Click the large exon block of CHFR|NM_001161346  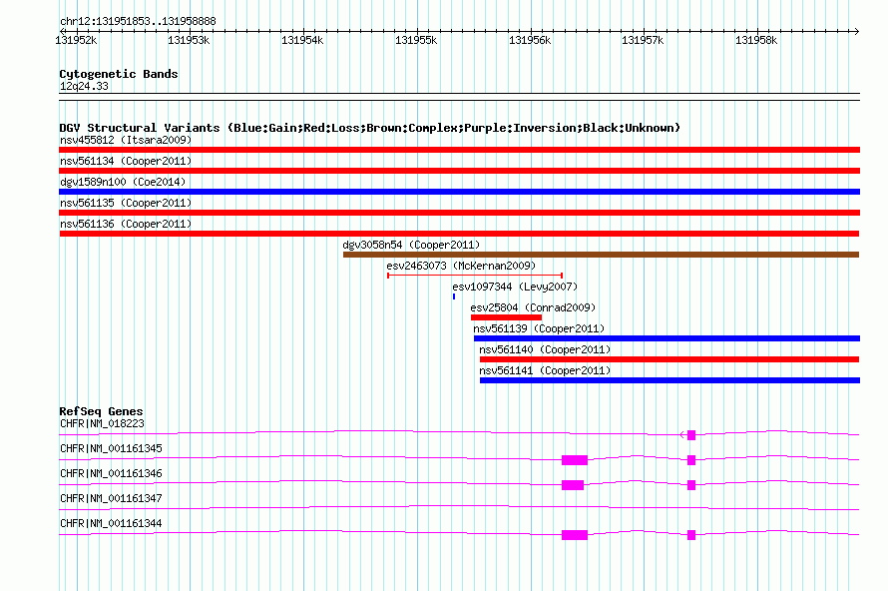tap(573, 485)
